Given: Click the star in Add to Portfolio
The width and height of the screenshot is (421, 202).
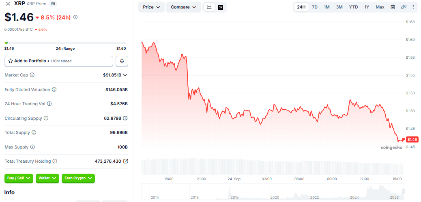Looking at the screenshot, I should (x=11, y=61).
